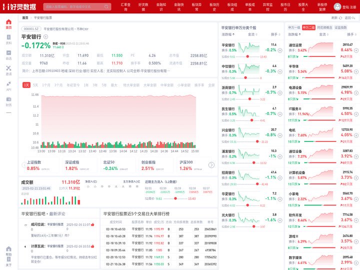Sort sector list by 涨跌幅 column
Viewport: 360px width, 270px height.
pyautogui.click(x=294, y=34)
